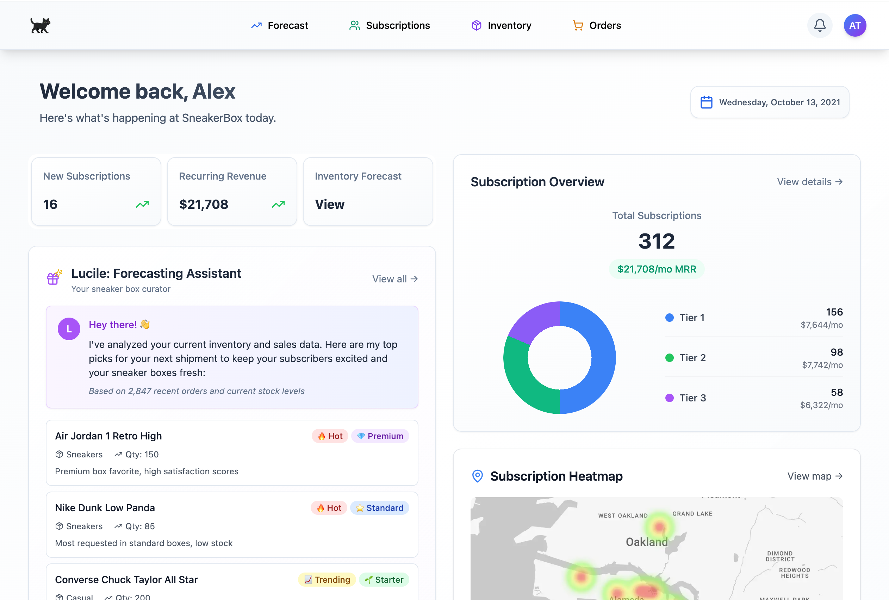Click View all for forecasting assistant
Screen dimensions: 889x600
(x=395, y=279)
